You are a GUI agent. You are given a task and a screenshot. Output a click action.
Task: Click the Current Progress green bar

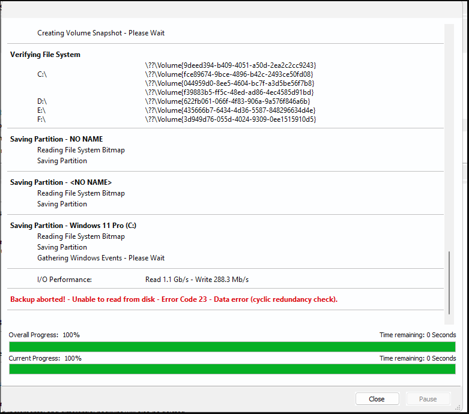point(232,369)
